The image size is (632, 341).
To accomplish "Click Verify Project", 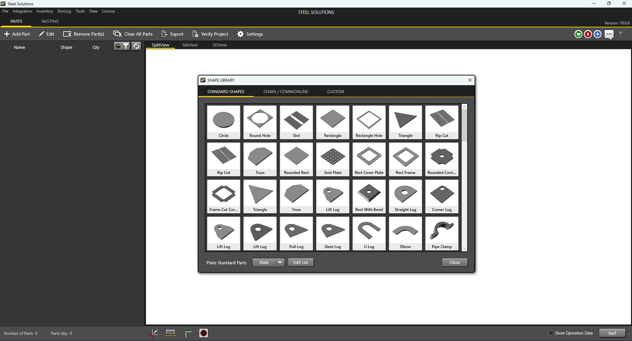I will coord(210,34).
